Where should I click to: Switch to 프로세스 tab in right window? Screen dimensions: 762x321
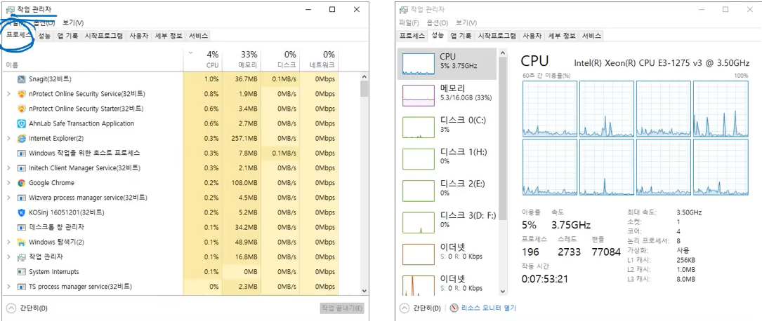click(412, 36)
